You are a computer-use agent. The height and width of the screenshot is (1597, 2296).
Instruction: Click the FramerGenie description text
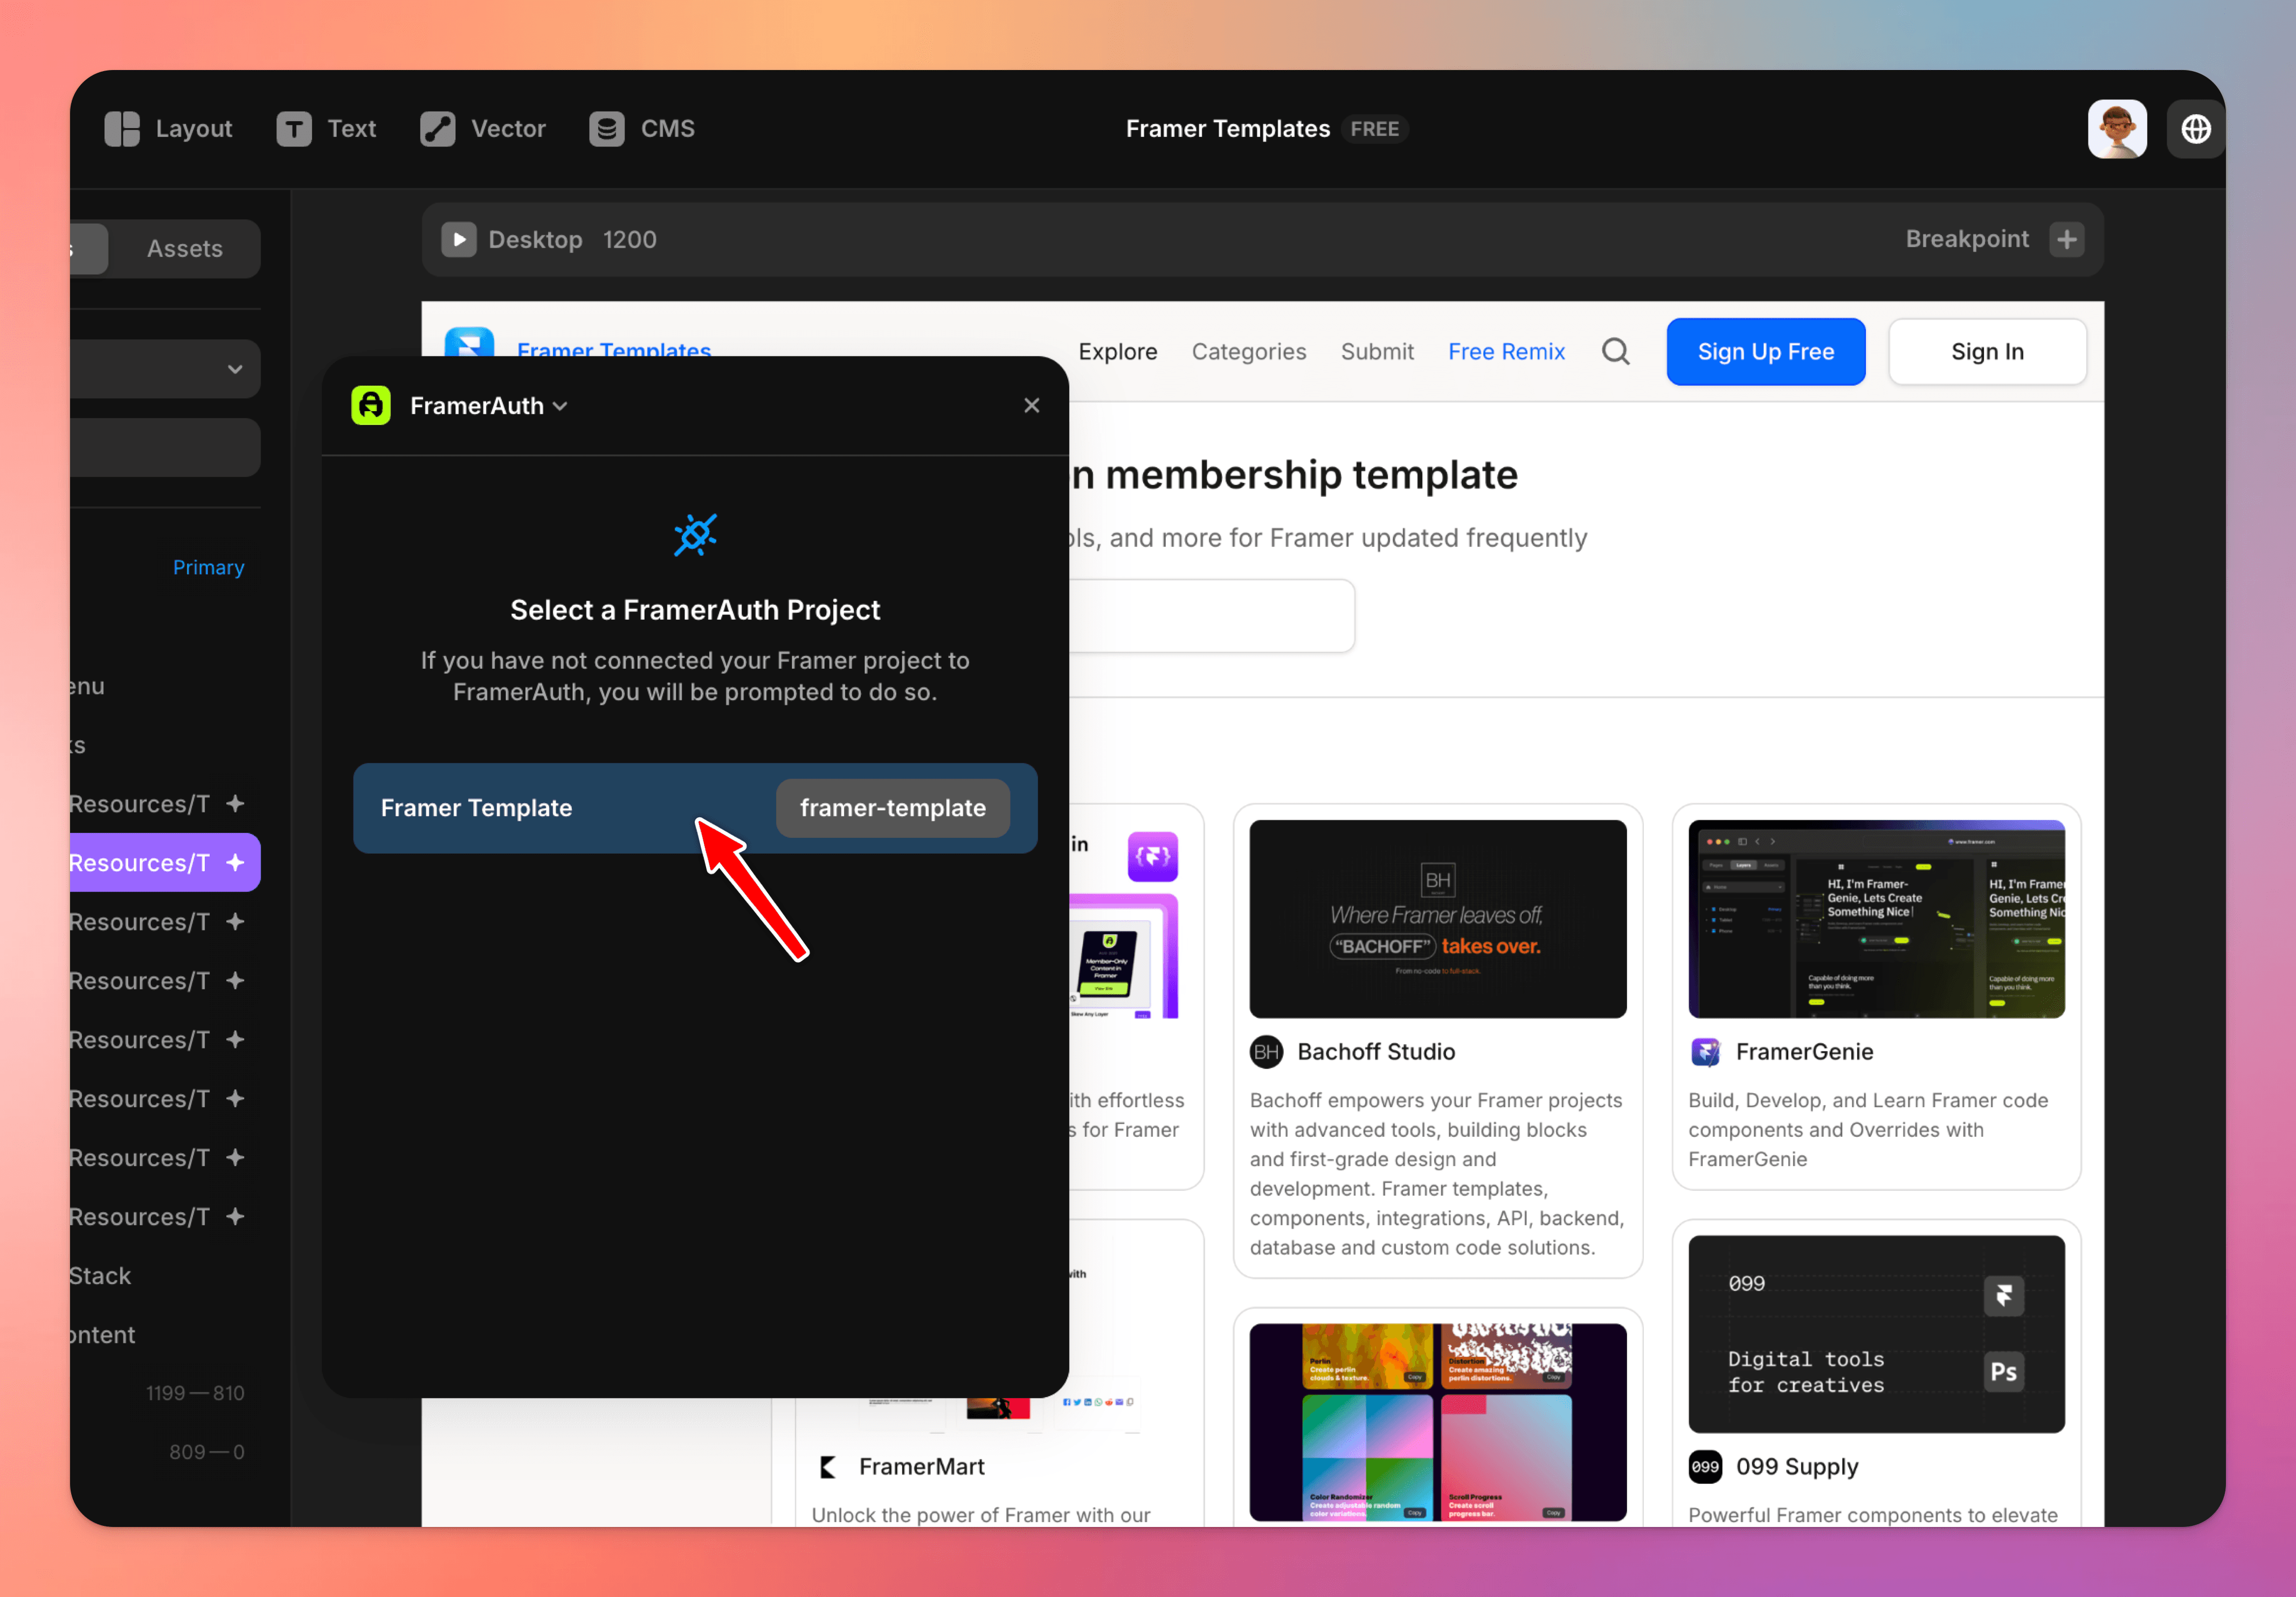tap(1868, 1130)
